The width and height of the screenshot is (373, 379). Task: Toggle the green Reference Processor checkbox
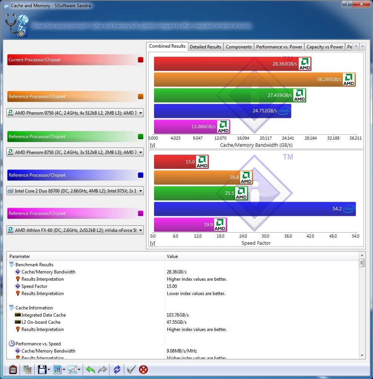click(141, 137)
